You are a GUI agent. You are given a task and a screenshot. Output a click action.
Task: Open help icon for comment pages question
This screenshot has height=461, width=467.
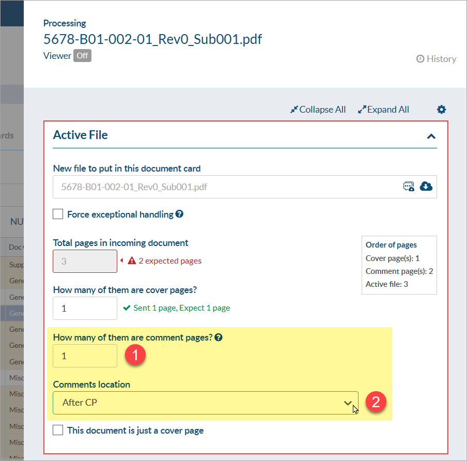coord(219,337)
